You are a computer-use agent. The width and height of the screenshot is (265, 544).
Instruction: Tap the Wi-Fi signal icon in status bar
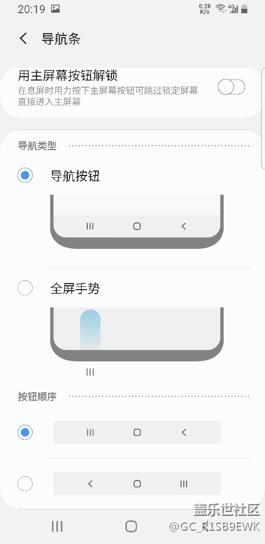point(220,9)
